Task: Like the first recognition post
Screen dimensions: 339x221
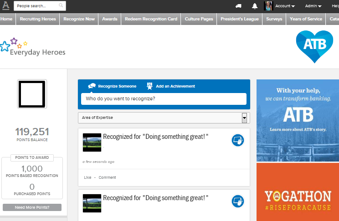Action: 87,177
